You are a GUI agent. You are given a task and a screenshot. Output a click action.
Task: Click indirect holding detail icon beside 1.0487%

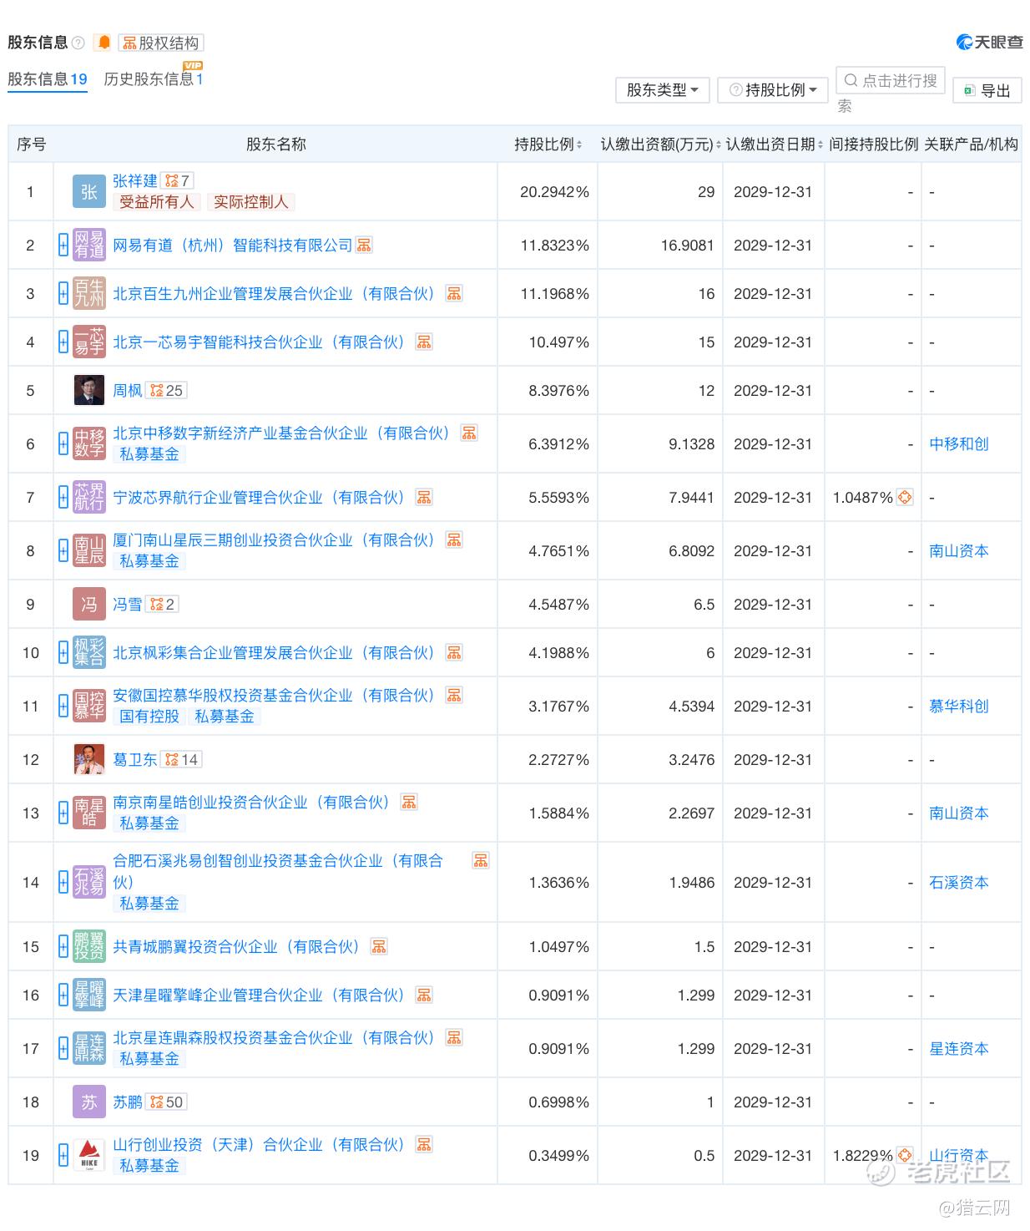[905, 498]
